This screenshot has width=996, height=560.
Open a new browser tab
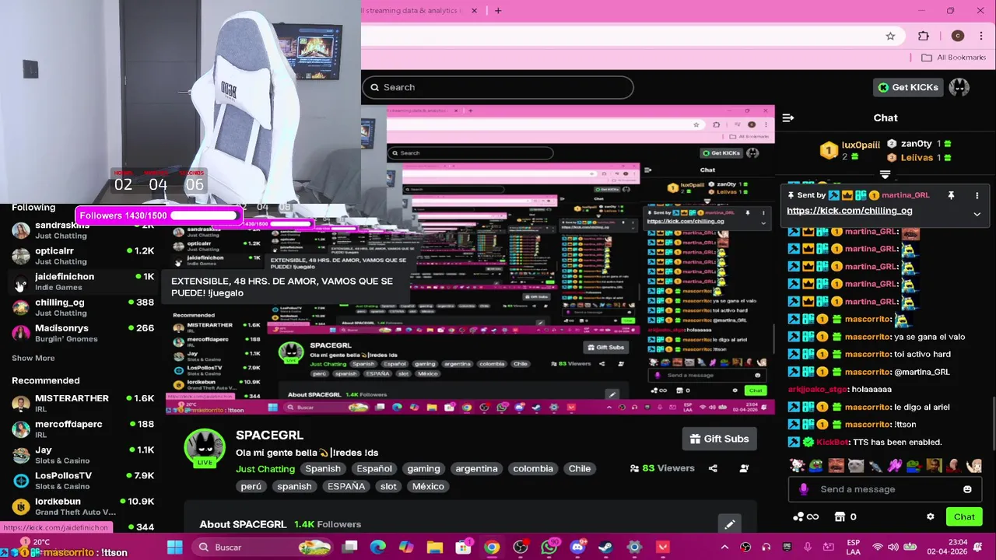498,11
